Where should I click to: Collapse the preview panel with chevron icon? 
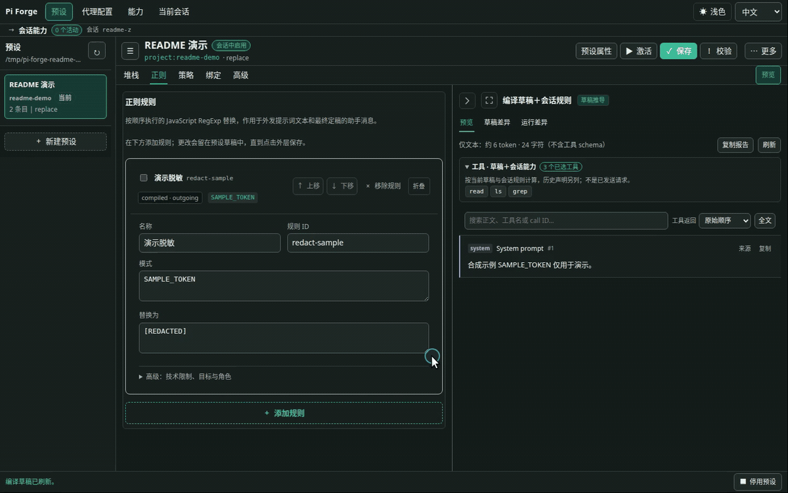click(x=467, y=101)
